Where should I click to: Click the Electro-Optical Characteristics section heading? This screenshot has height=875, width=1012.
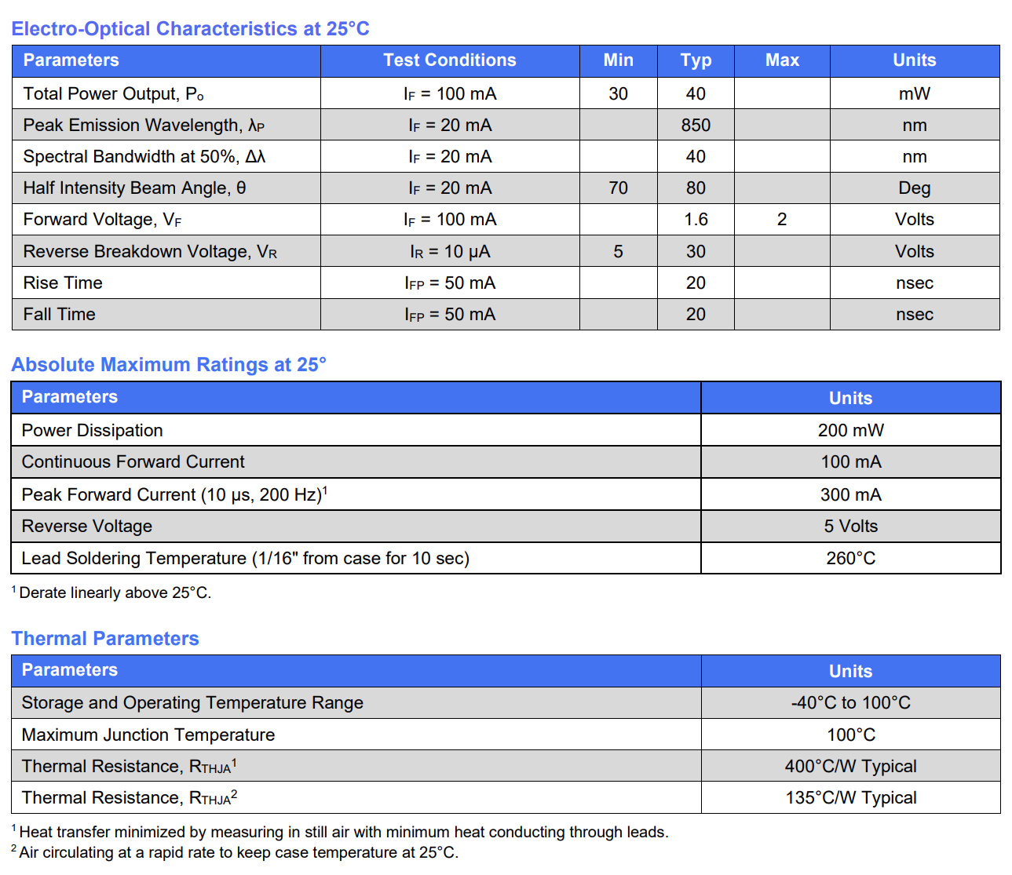pos(190,29)
